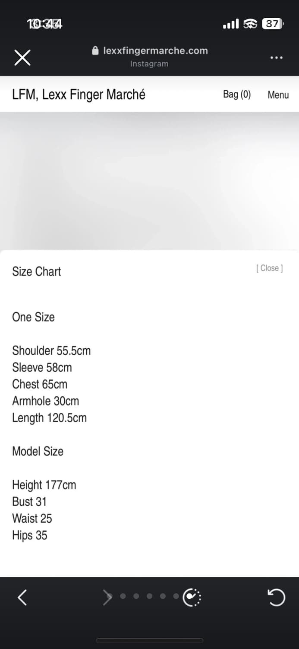The height and width of the screenshot is (649, 299).
Task: Open the shopping Bag (0)
Action: click(236, 94)
